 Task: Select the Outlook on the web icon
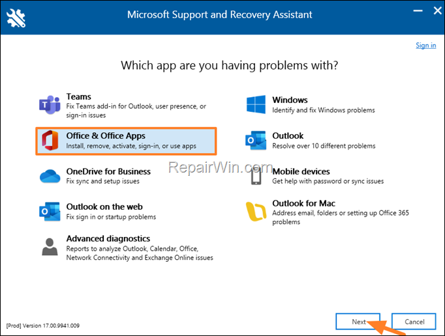(x=50, y=212)
